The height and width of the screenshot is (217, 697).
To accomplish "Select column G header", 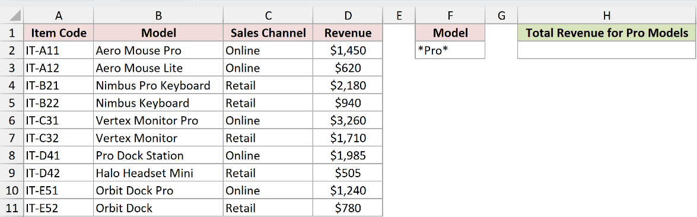I will tap(502, 16).
